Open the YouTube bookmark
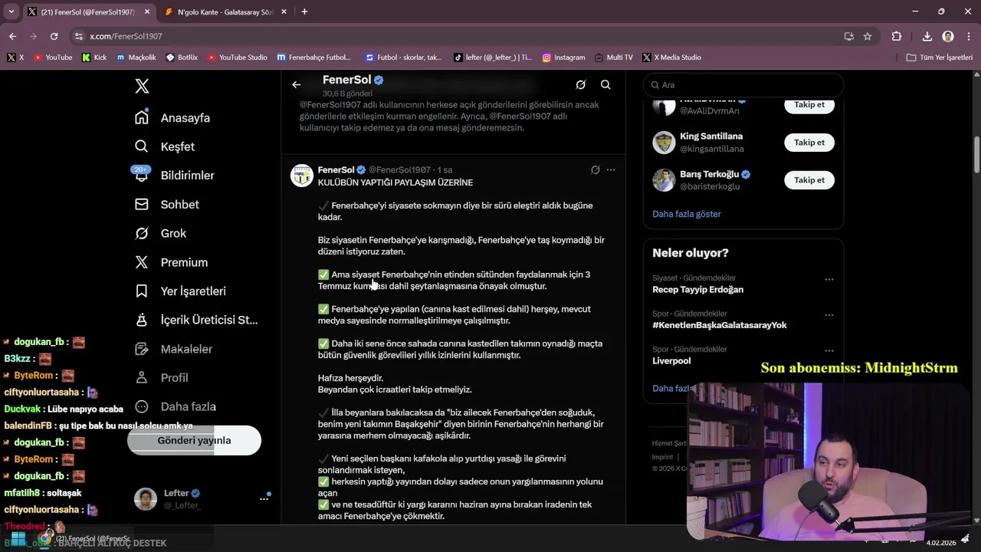This screenshot has width=981, height=552. [53, 58]
